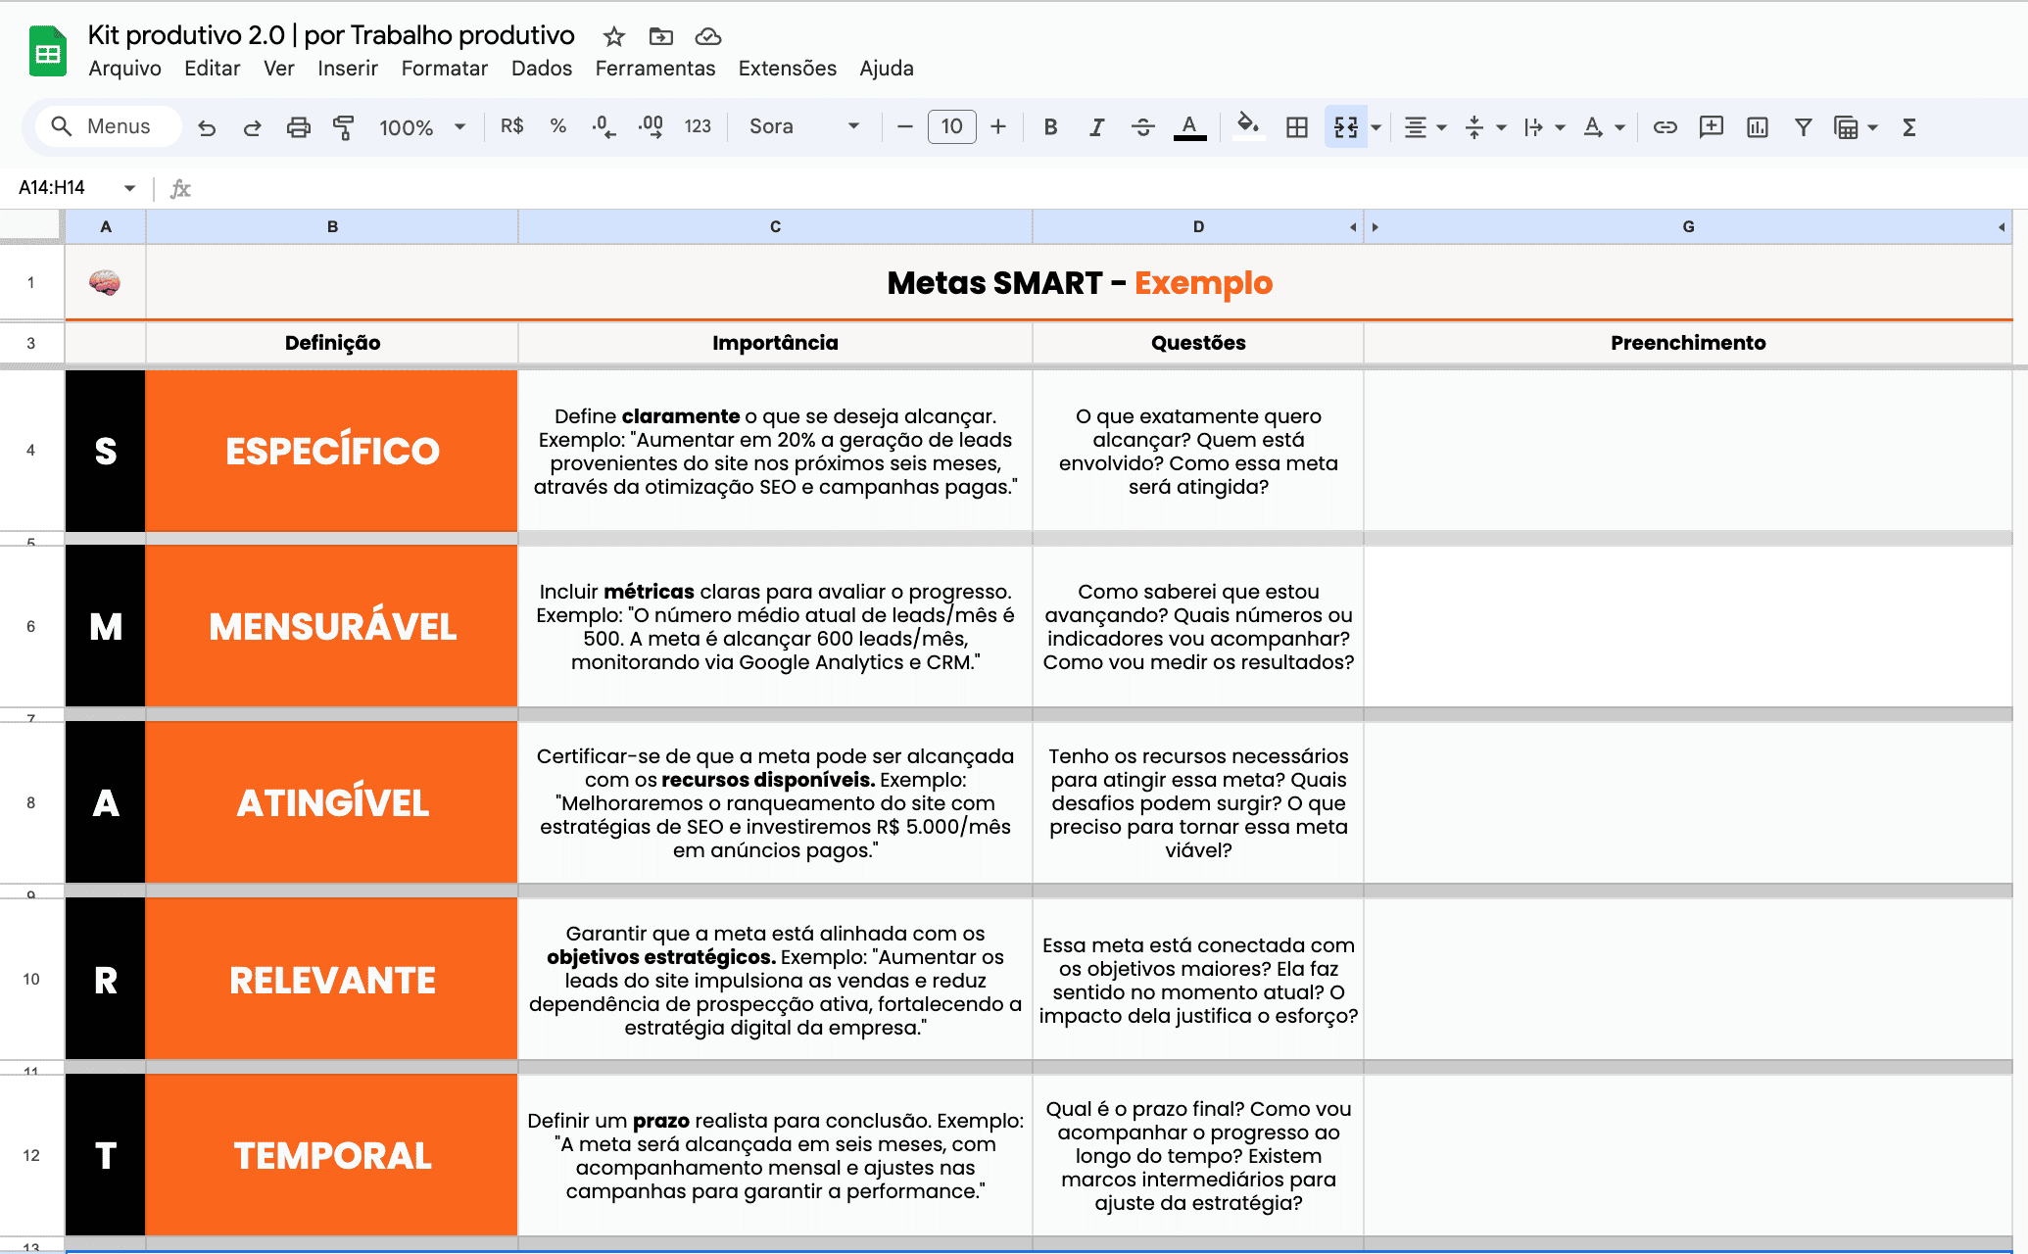Create a filter
This screenshot has width=2028, height=1254.
(1803, 127)
